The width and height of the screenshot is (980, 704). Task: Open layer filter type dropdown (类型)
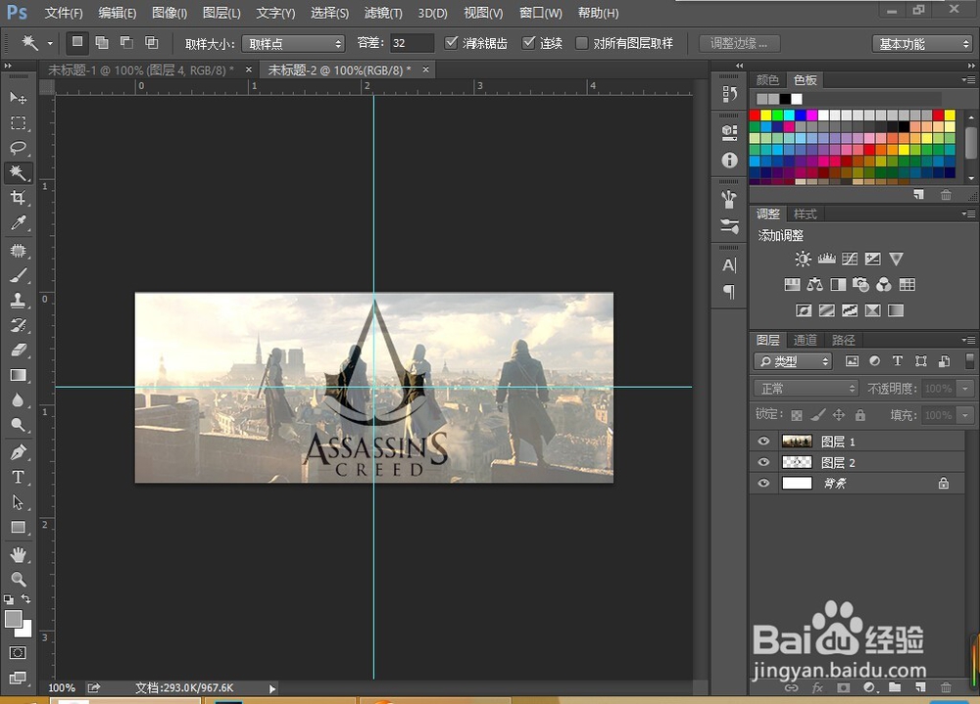(793, 361)
